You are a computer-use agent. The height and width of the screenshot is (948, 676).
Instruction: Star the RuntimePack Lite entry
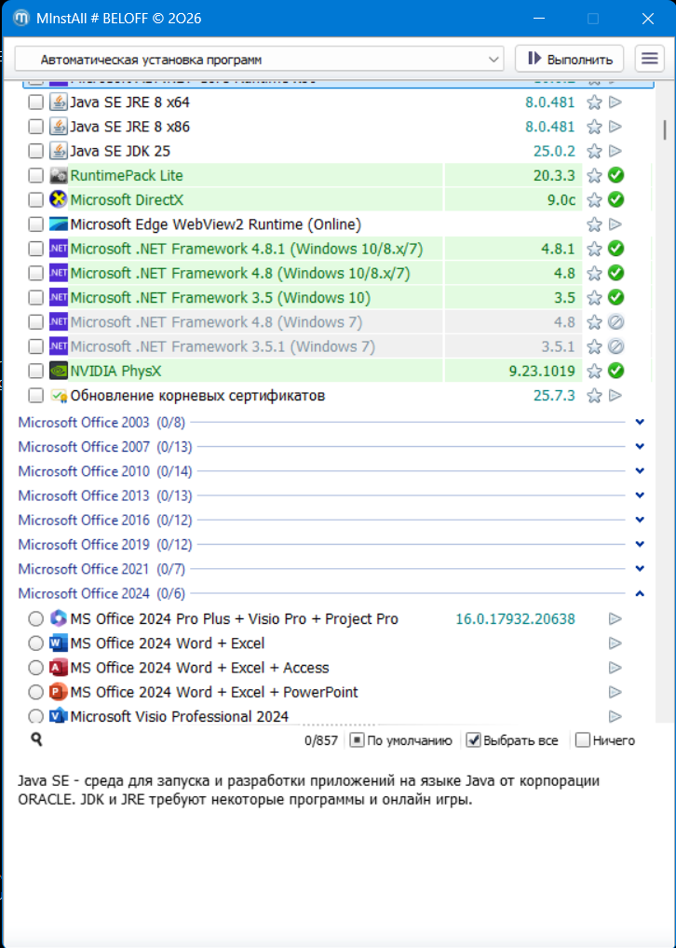tap(594, 175)
